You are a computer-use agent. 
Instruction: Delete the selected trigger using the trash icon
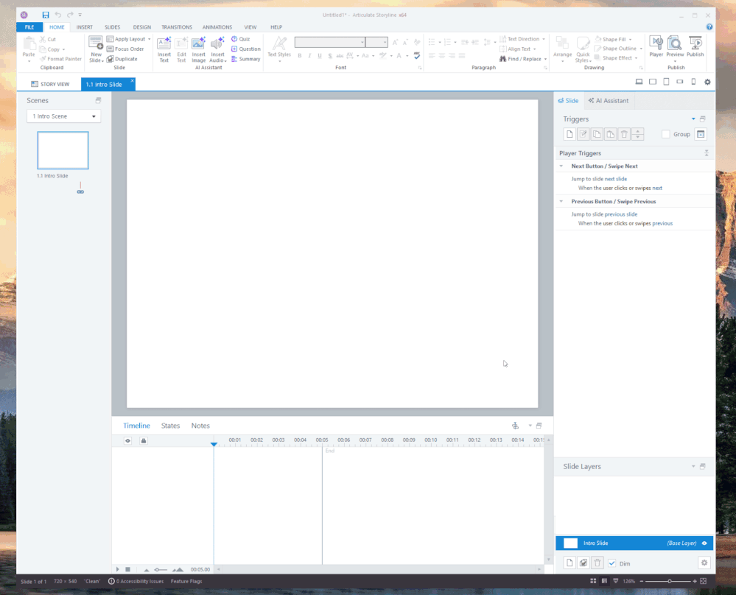coord(623,133)
